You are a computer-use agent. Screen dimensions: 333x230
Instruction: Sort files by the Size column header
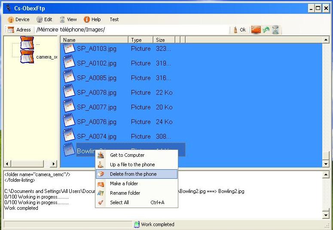pos(163,40)
